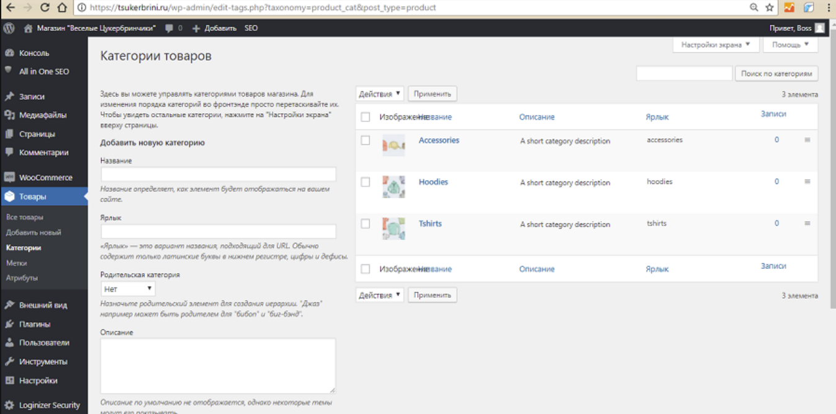Click the Комментарии bubble icon in sidebar
Image resolution: width=836 pixels, height=414 pixels.
9,152
